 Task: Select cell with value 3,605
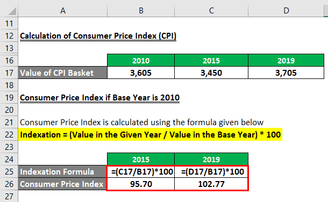tap(141, 73)
